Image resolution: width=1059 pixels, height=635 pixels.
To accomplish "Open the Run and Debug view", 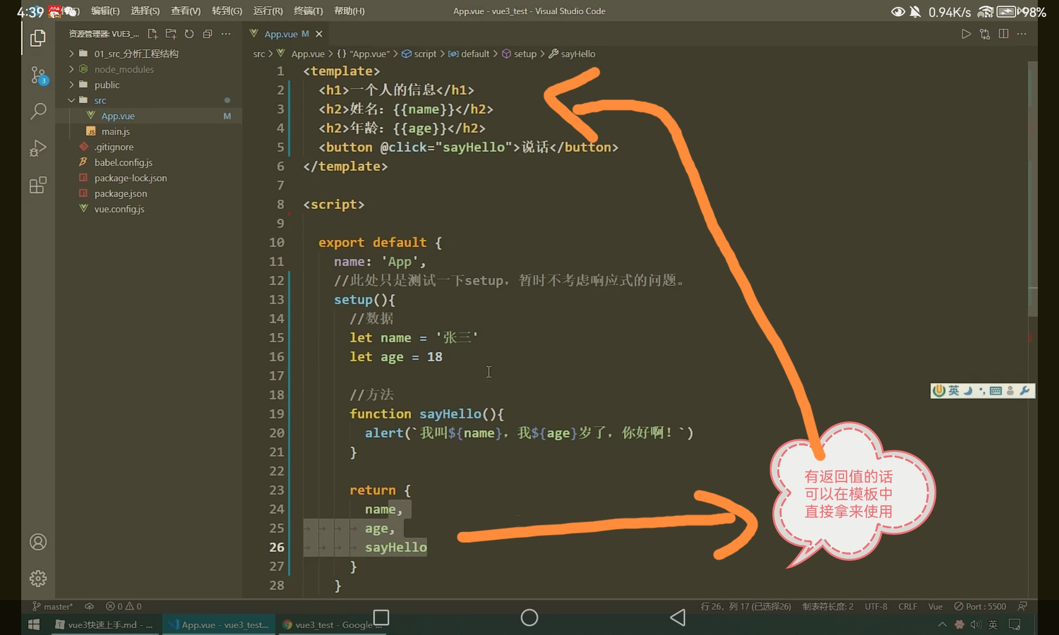I will (x=38, y=148).
